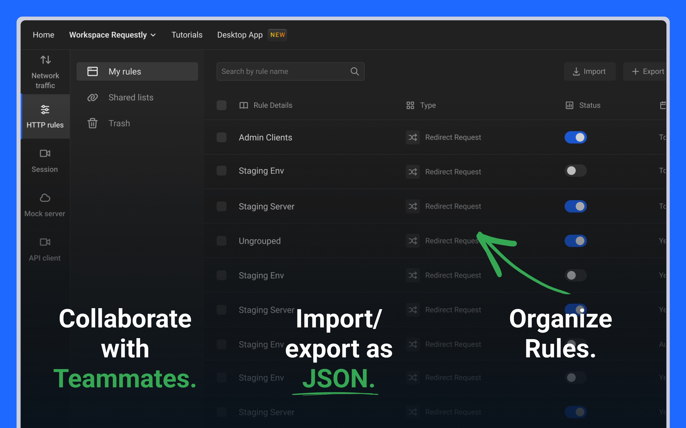Disable the Admin Clients rule toggle
This screenshot has height=428, width=686.
575,137
